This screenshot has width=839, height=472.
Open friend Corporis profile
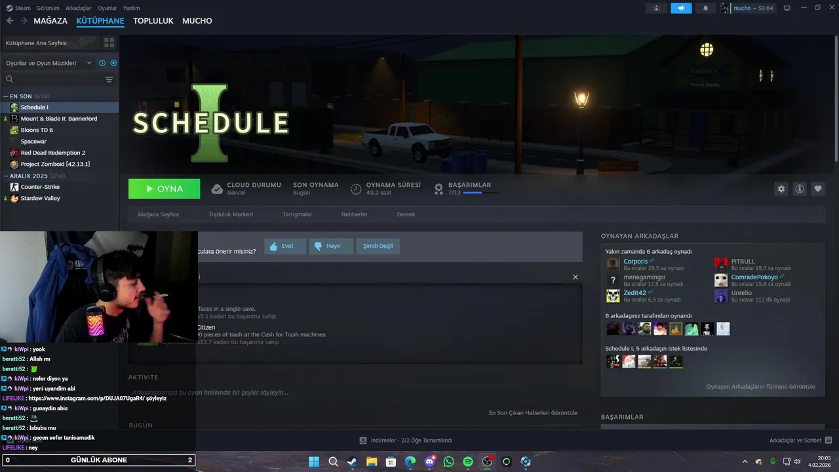point(635,262)
